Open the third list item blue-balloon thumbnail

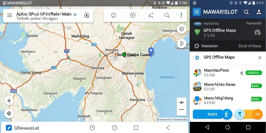coord(197,100)
